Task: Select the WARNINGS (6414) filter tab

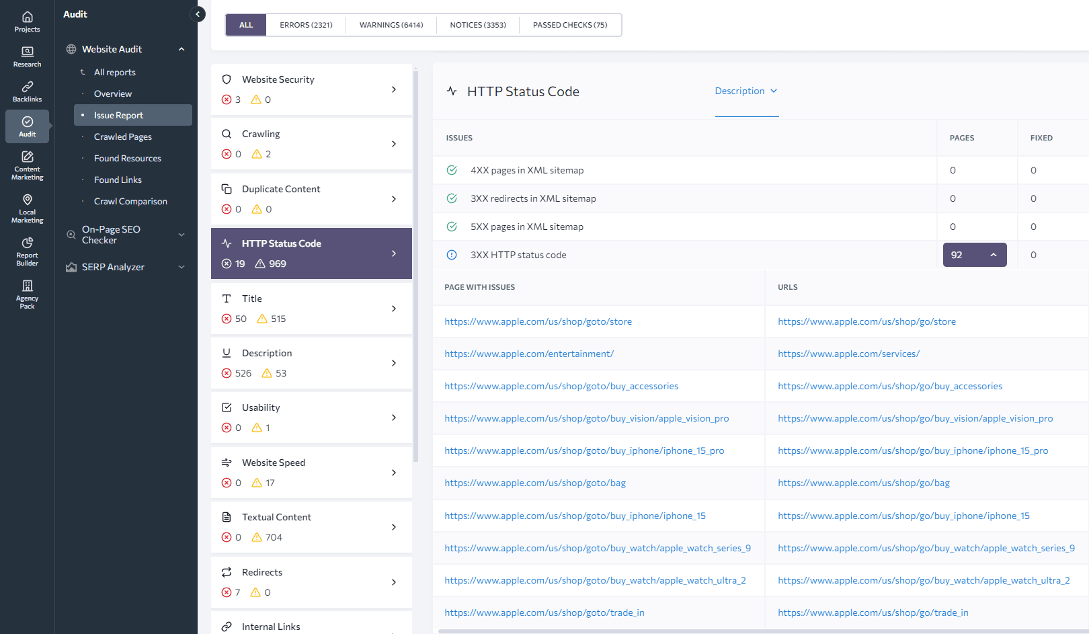Action: (391, 24)
